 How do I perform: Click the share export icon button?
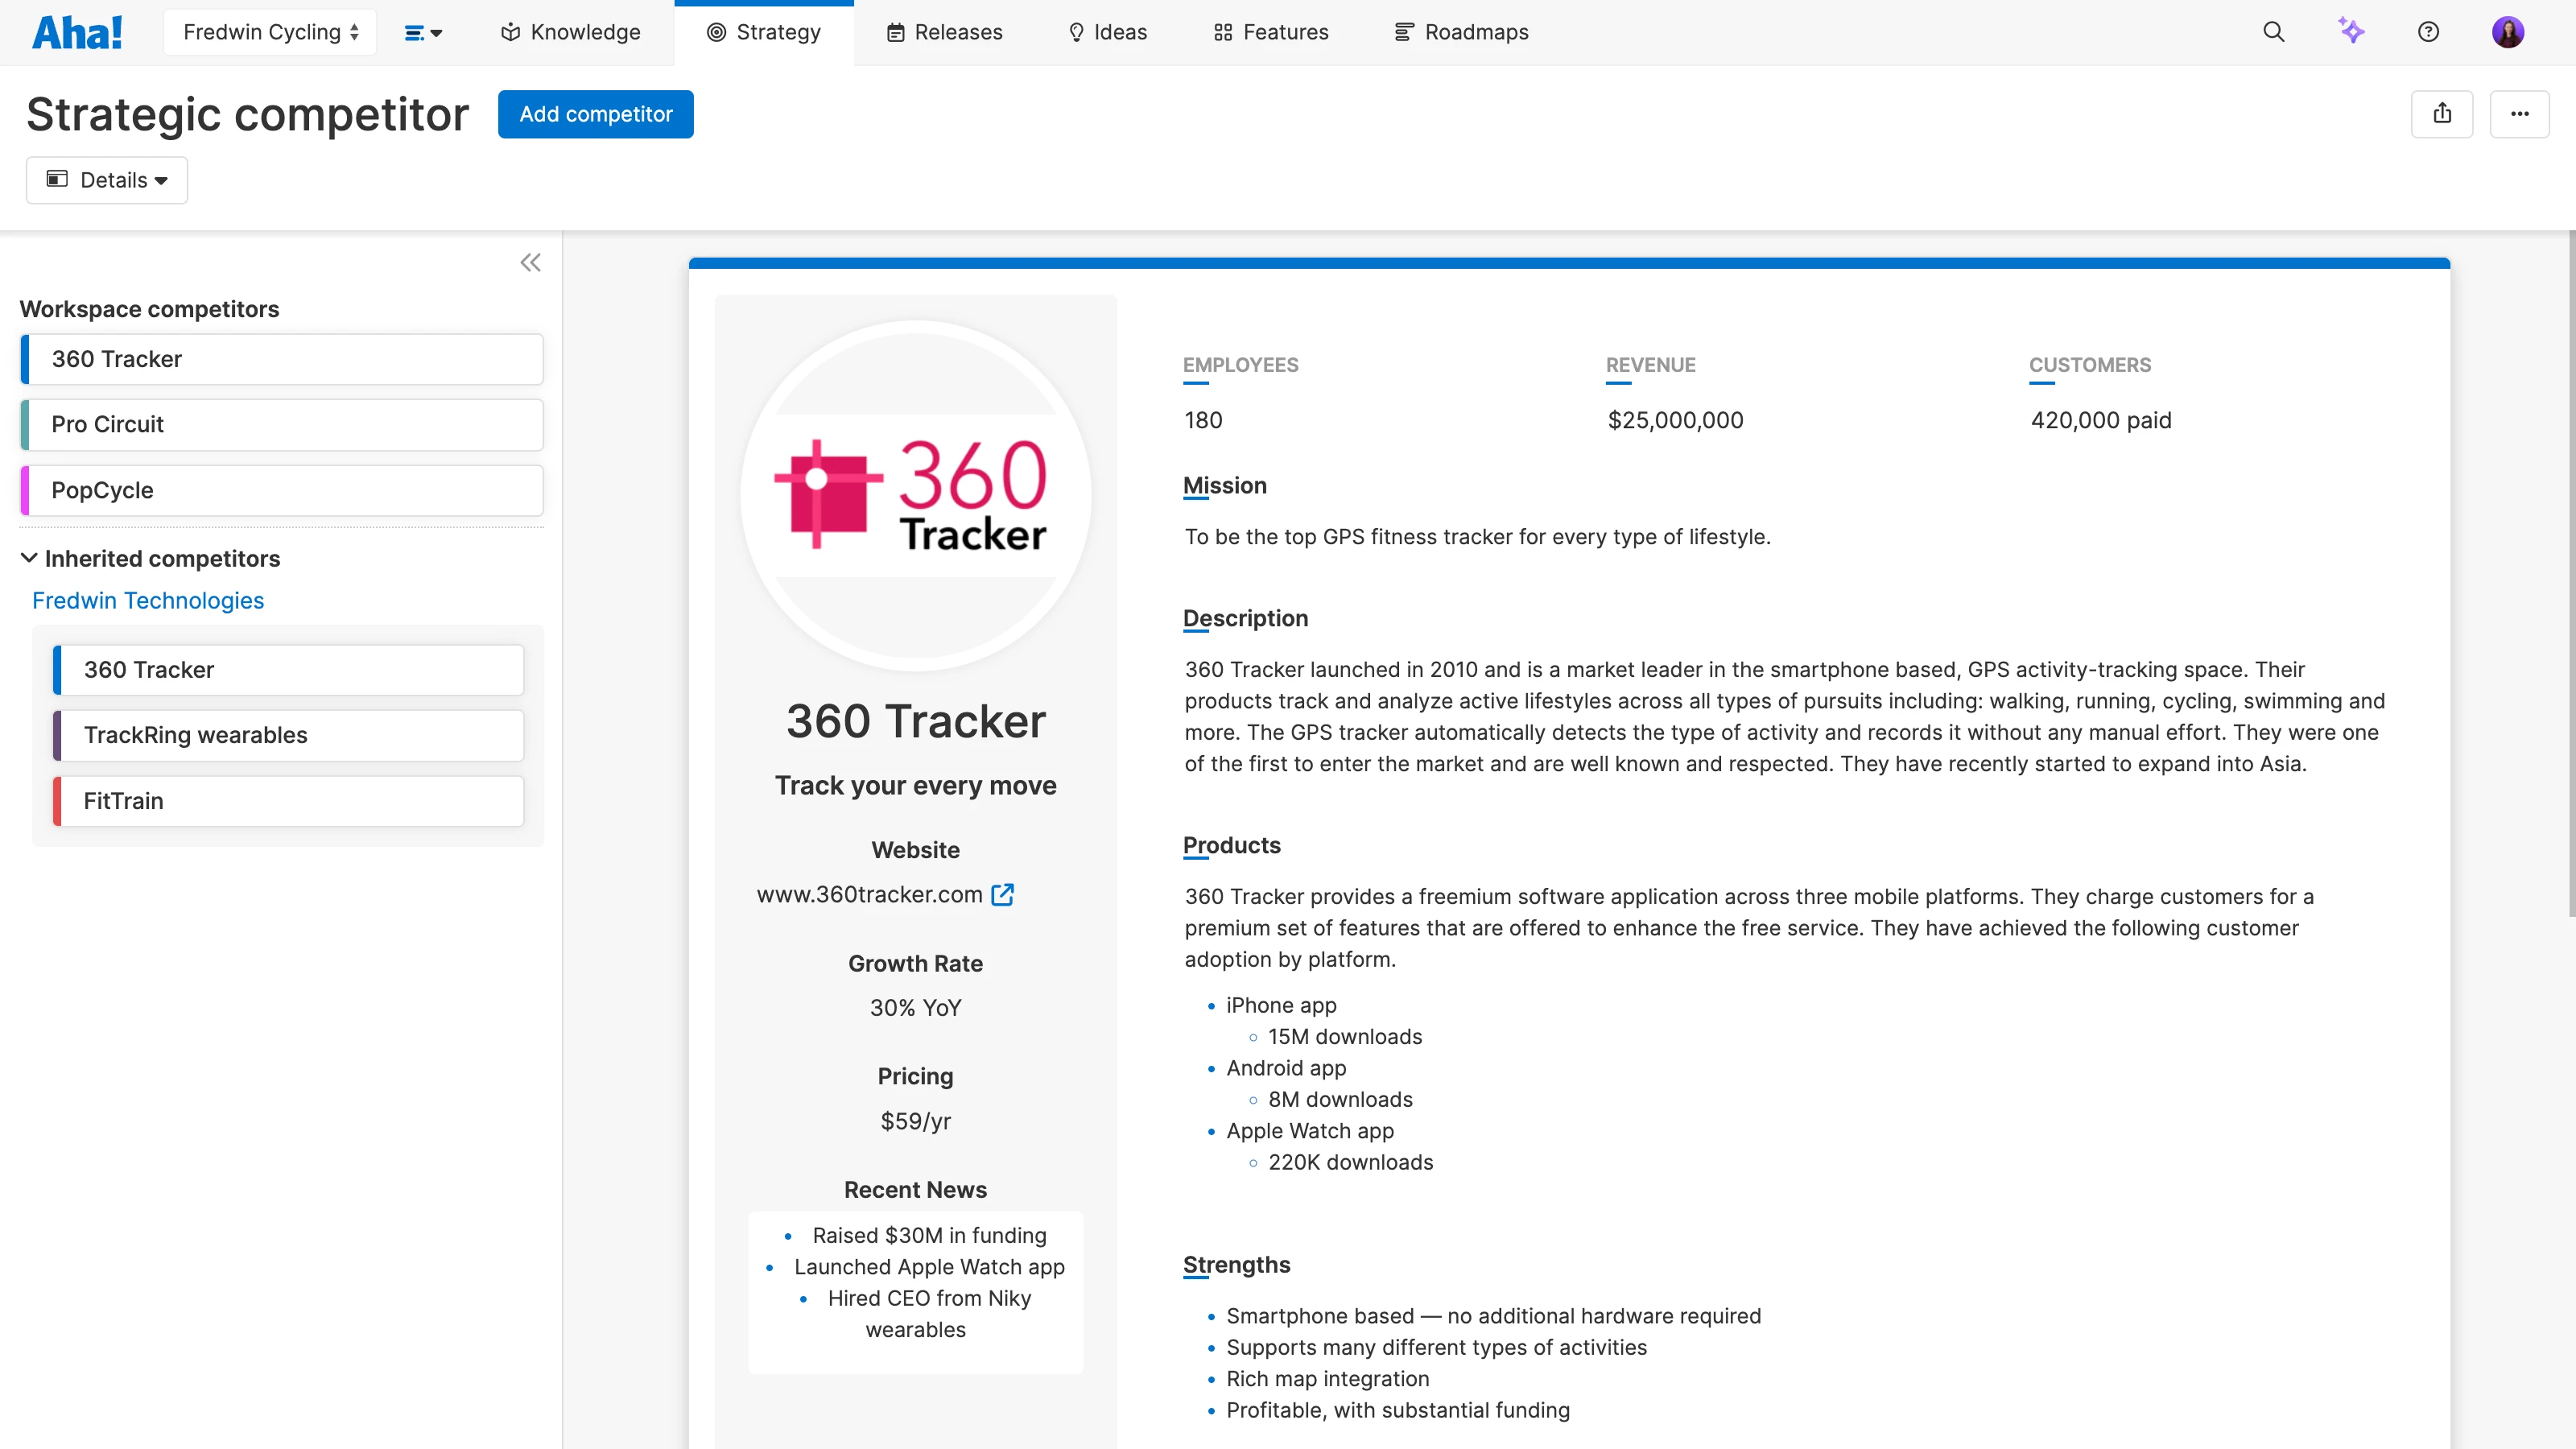click(x=2442, y=114)
